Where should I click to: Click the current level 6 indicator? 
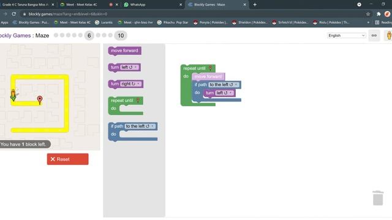pos(89,35)
